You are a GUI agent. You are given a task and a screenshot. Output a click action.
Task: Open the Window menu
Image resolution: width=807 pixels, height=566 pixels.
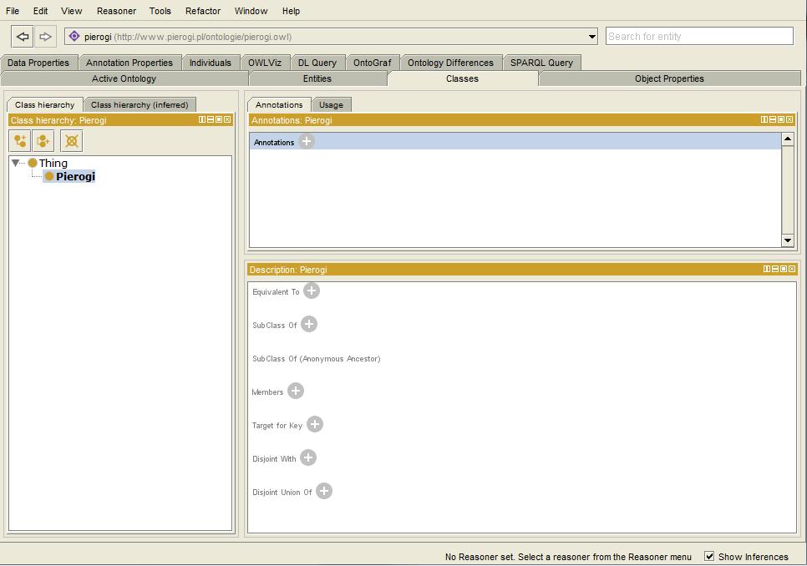point(251,11)
